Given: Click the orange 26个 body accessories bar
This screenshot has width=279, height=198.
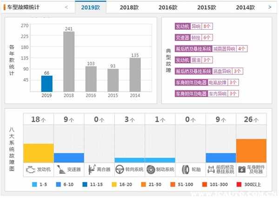Looking at the screenshot, I should pos(251,151).
